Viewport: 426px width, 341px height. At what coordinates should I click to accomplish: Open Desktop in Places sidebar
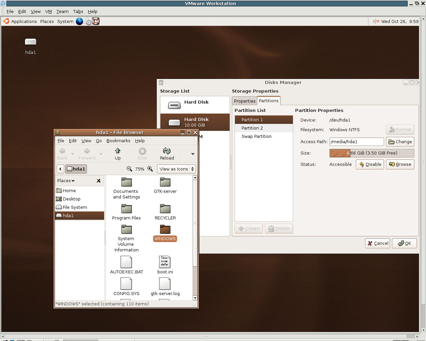[x=80, y=199]
